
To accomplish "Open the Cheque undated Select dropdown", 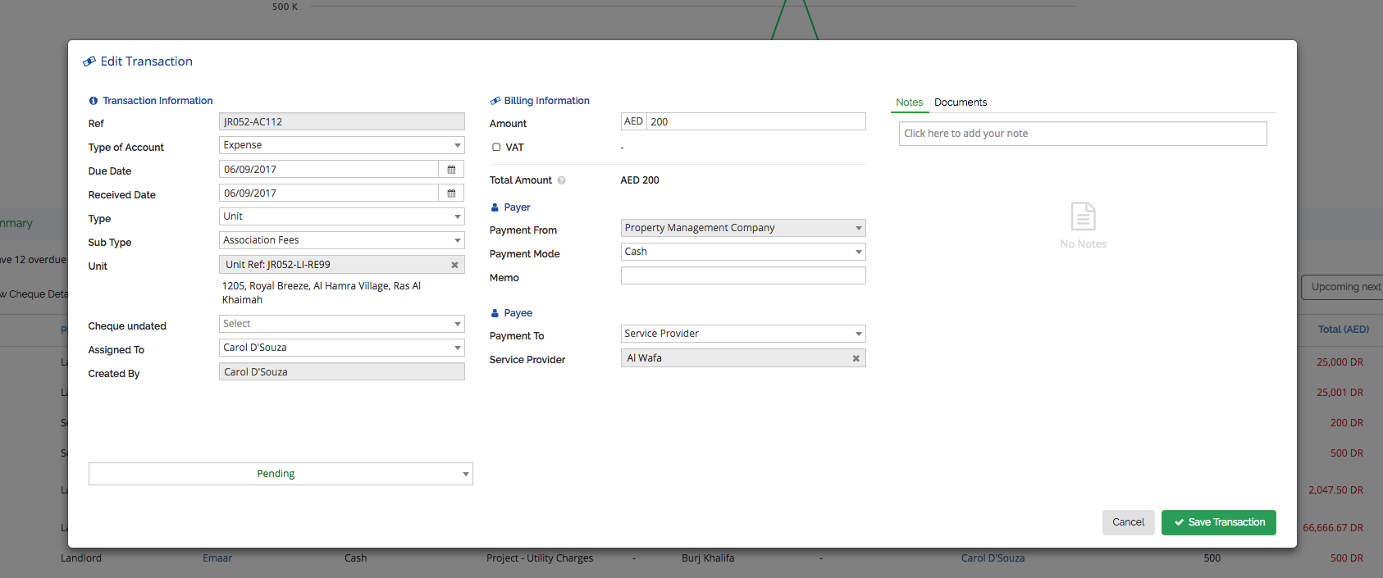I will point(342,324).
